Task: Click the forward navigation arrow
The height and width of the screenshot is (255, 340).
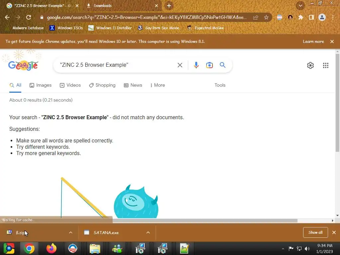Action: point(18,17)
